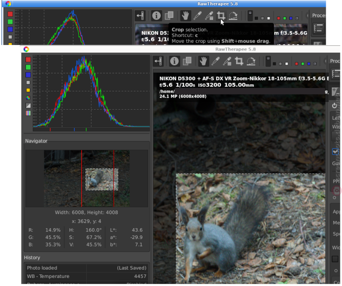This screenshot has height=286, width=342.
Task: Click '24.1 MP (6008x4008)' info text
Action: 183,96
